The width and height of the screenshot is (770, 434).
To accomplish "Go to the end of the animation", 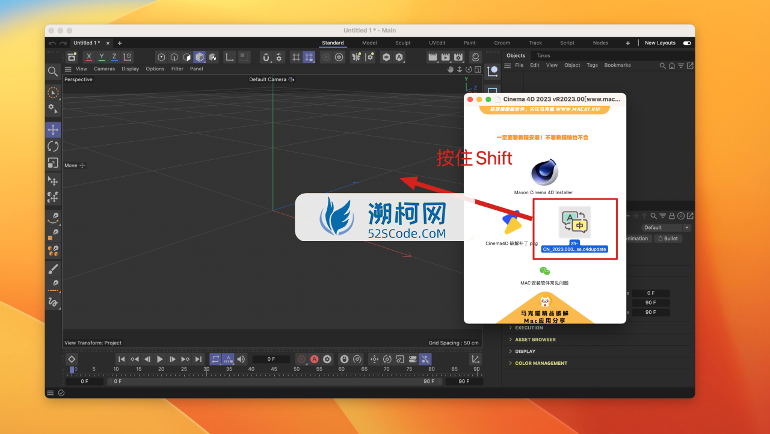I will coord(199,359).
